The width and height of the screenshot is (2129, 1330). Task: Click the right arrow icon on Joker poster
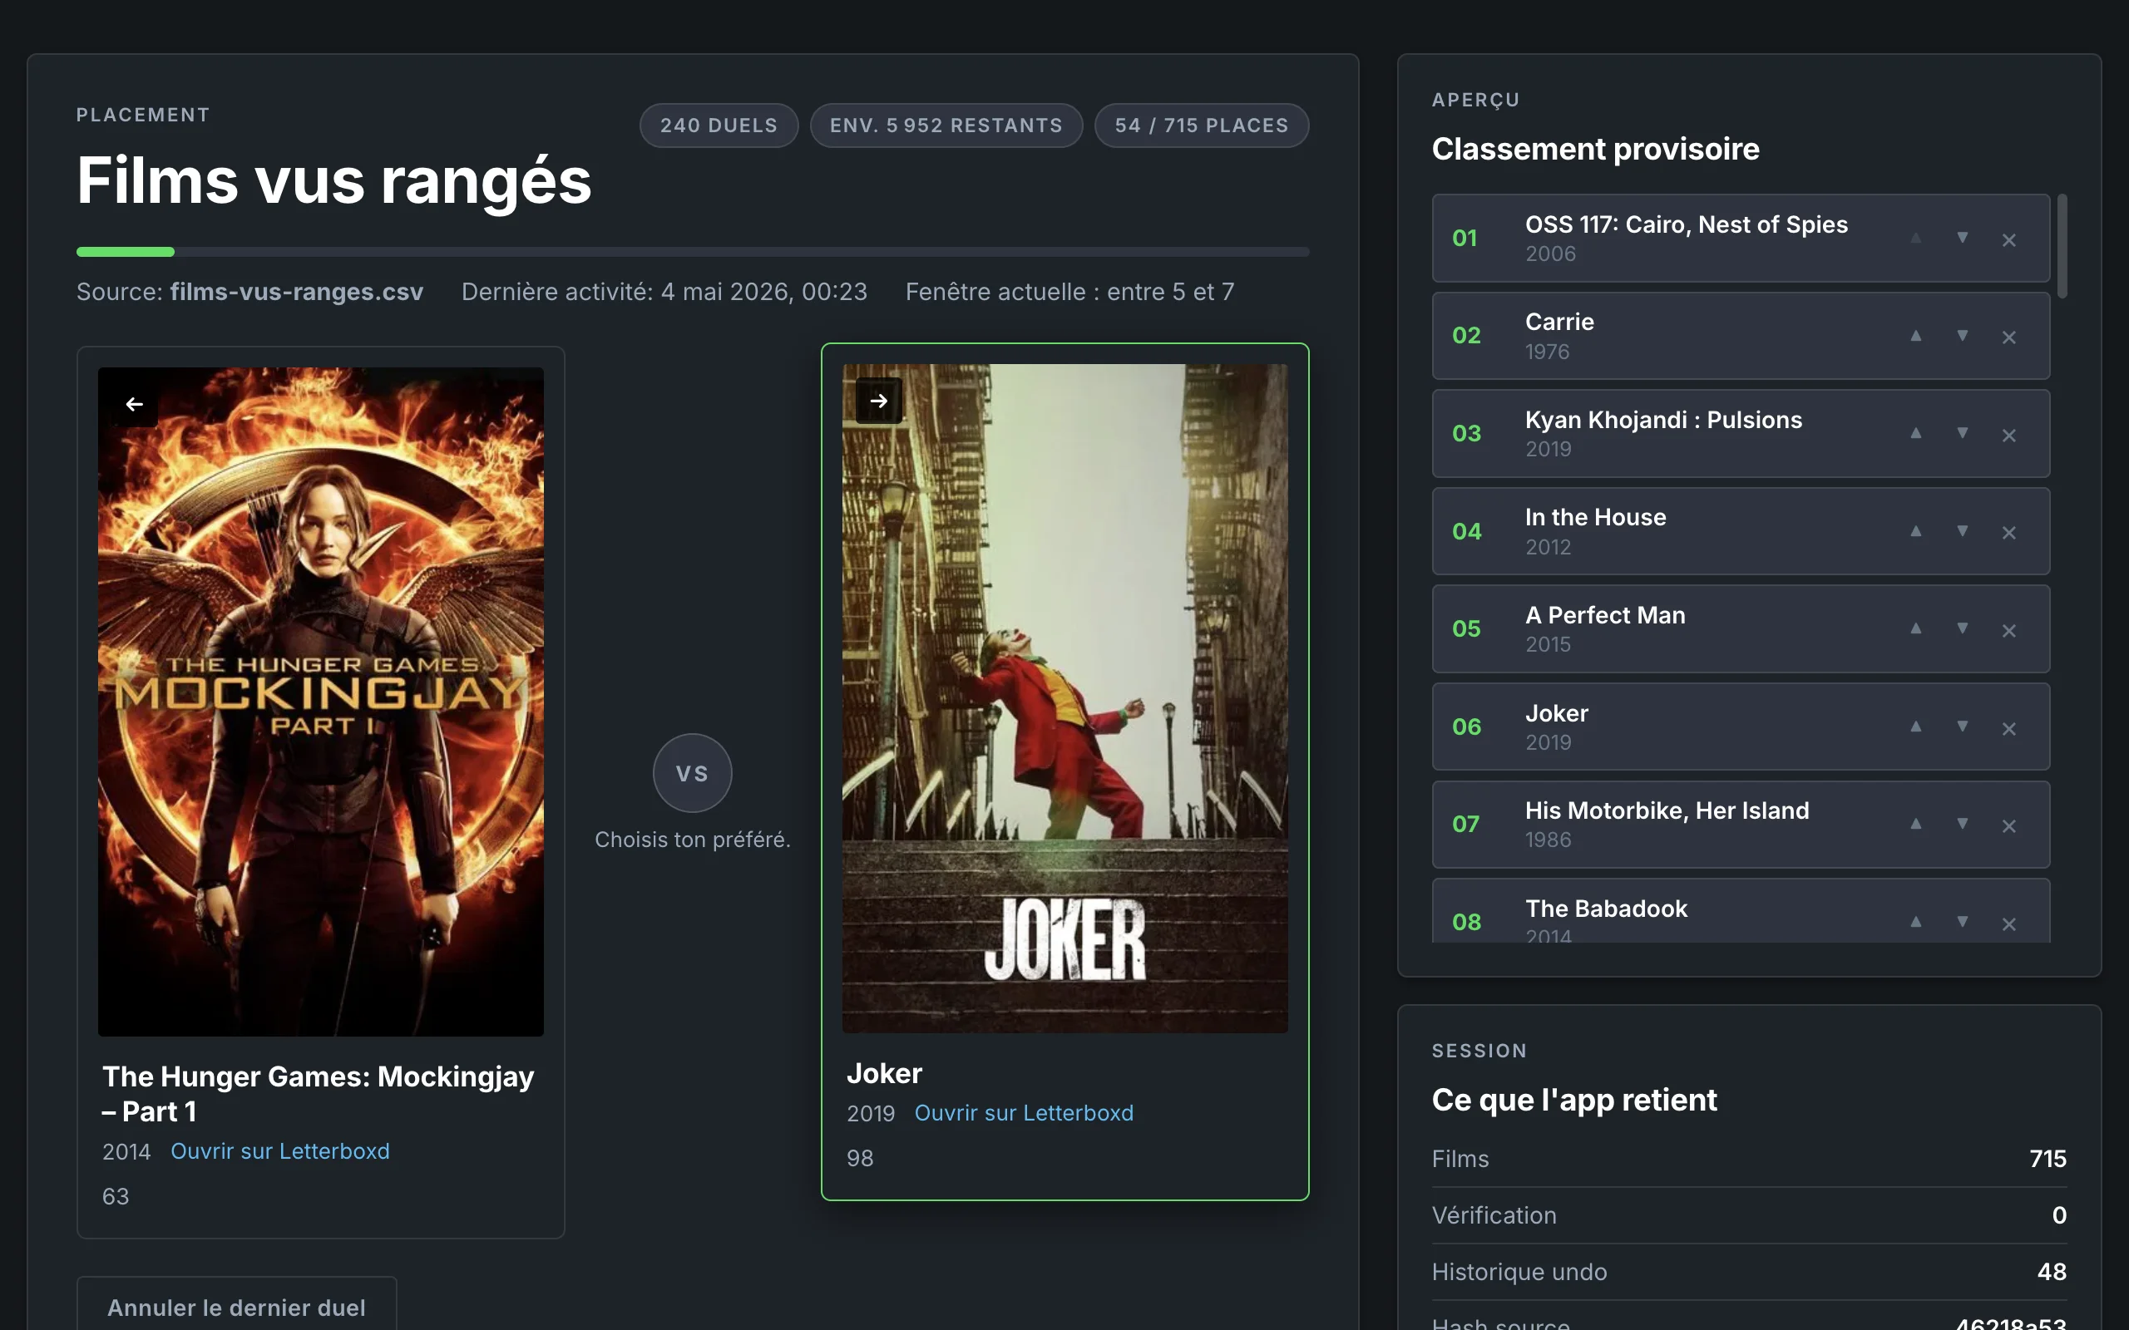click(x=879, y=401)
